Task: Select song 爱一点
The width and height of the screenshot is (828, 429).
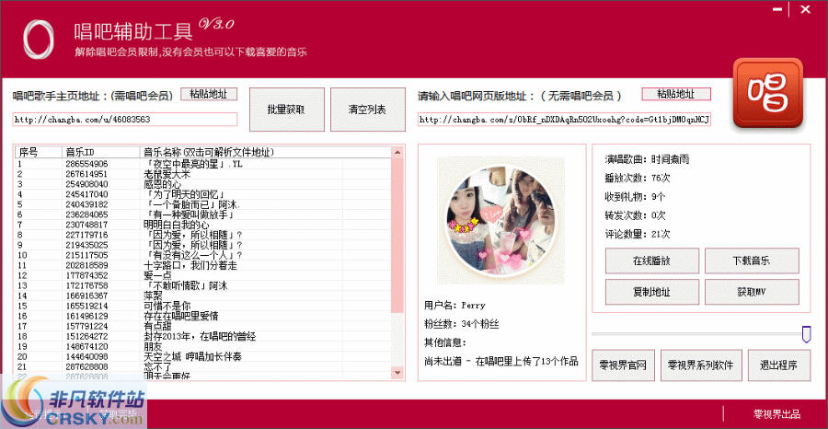Action: [157, 275]
